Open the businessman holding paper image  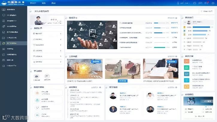click(161, 69)
